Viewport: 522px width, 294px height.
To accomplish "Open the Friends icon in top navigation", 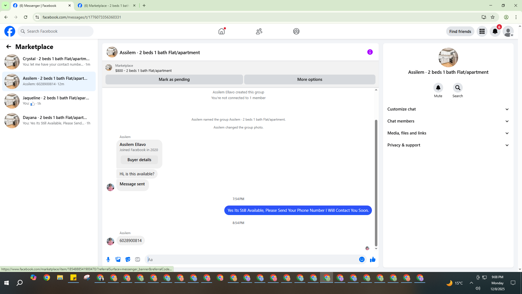I will point(259,31).
